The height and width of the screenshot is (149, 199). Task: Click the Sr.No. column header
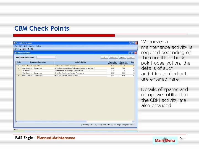(x=19, y=63)
